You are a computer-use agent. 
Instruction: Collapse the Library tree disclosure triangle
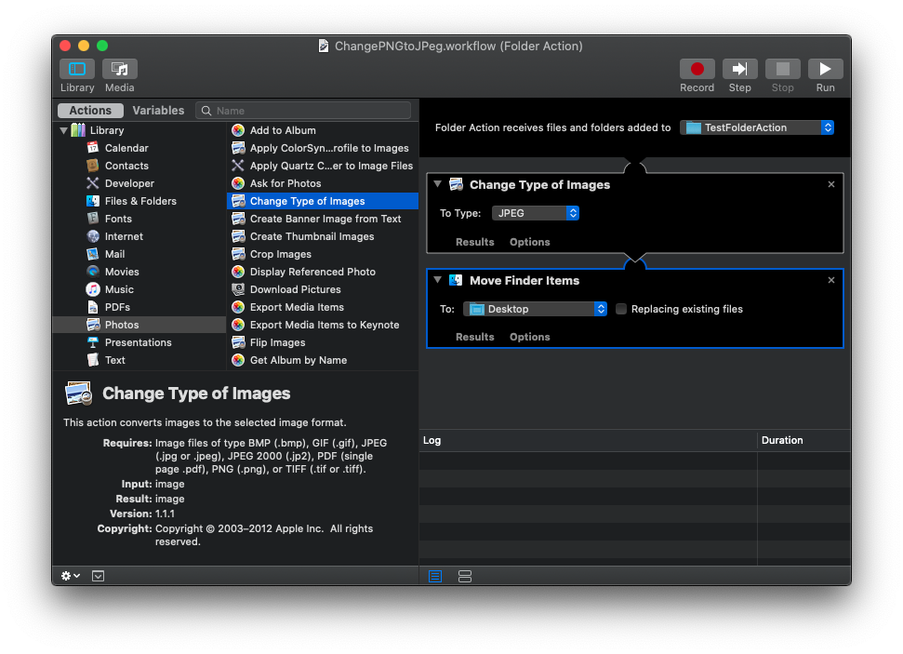pyautogui.click(x=63, y=131)
